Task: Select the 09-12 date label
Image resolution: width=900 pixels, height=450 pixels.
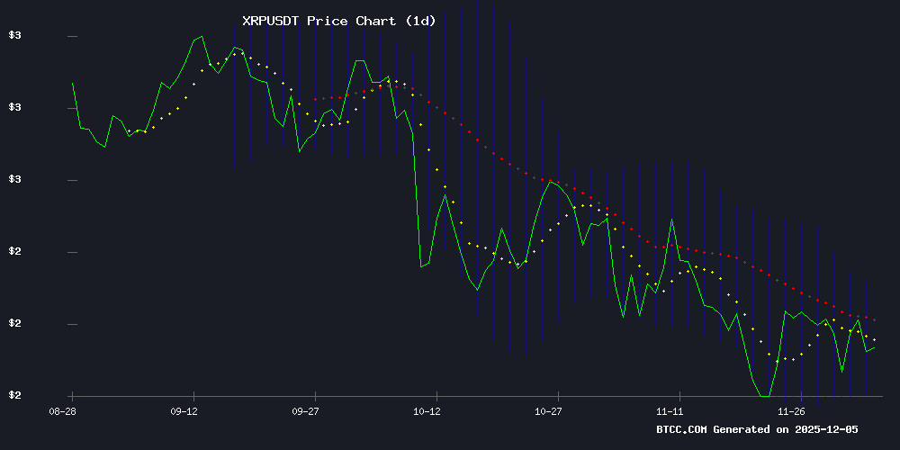Action: click(184, 410)
